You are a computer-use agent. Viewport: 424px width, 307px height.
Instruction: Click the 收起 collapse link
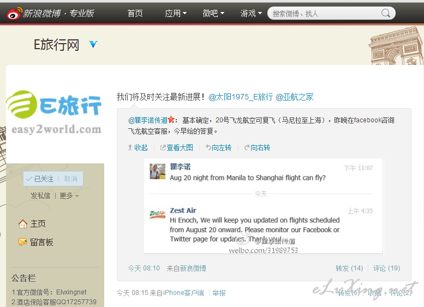[x=141, y=147]
